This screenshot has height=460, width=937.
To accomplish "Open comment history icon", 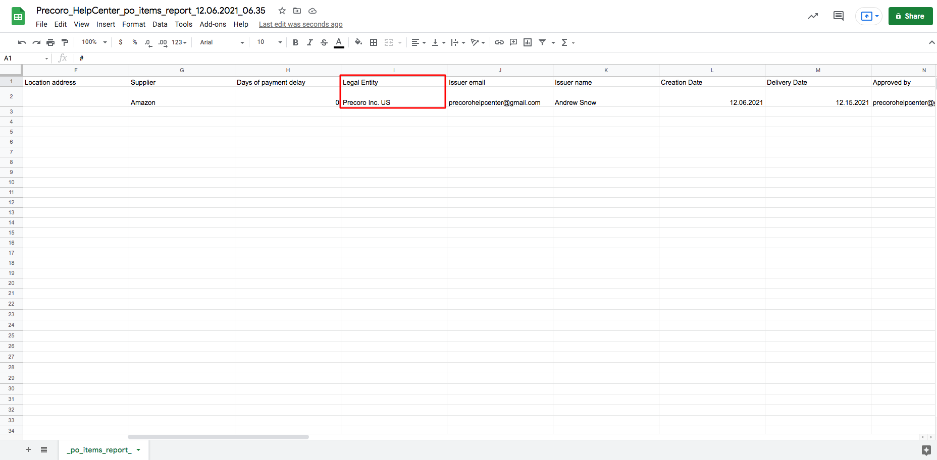I will tap(839, 16).
